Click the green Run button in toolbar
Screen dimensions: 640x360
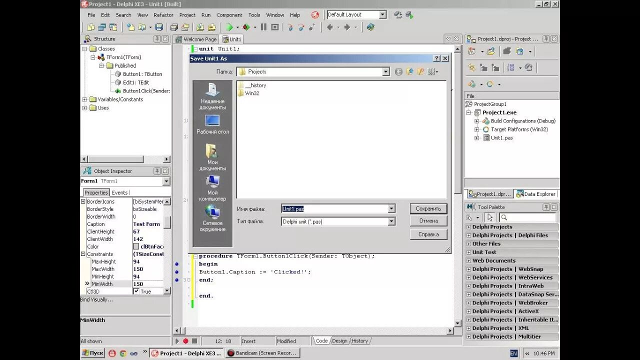tap(229, 27)
